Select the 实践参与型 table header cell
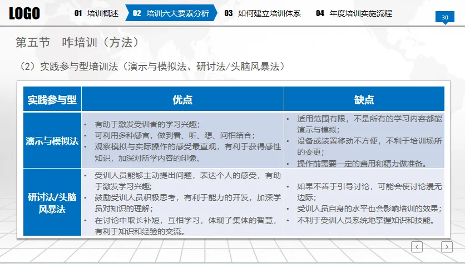465x264 pixels. click(52, 99)
